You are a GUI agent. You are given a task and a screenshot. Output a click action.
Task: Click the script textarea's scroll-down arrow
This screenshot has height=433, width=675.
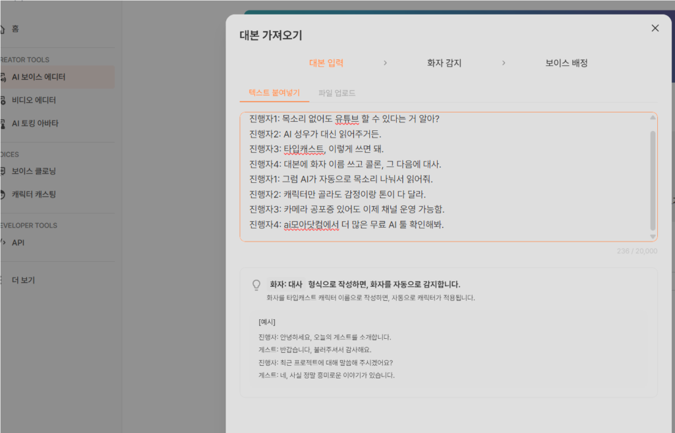[x=653, y=236]
